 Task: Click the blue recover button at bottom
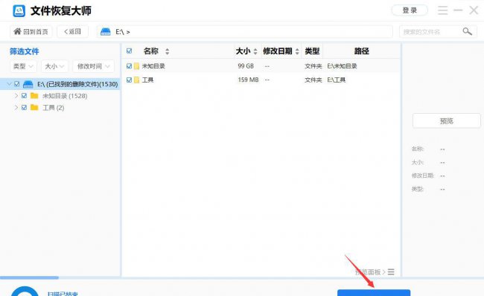coord(374,292)
